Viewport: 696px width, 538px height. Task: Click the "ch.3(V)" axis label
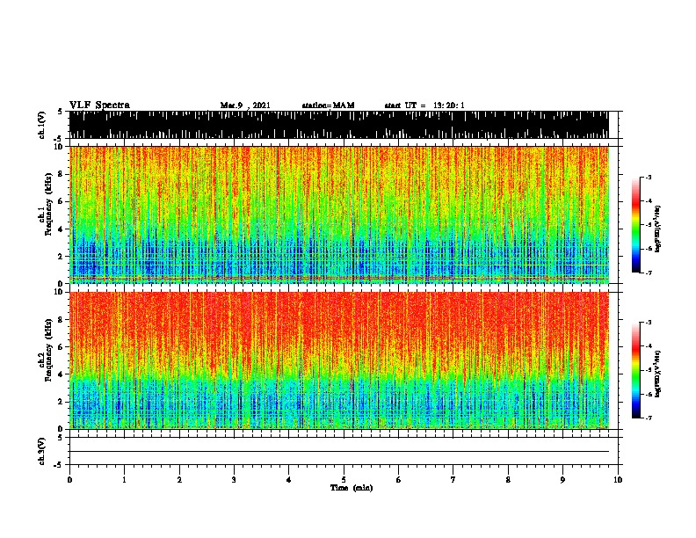[42, 451]
